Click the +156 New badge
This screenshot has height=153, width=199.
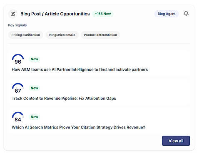103,14
